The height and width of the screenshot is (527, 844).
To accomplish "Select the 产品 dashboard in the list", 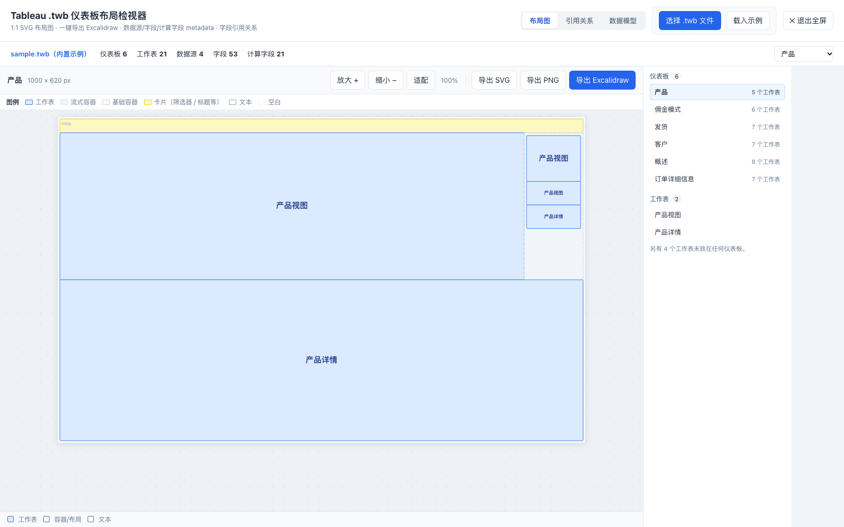I will click(x=717, y=92).
